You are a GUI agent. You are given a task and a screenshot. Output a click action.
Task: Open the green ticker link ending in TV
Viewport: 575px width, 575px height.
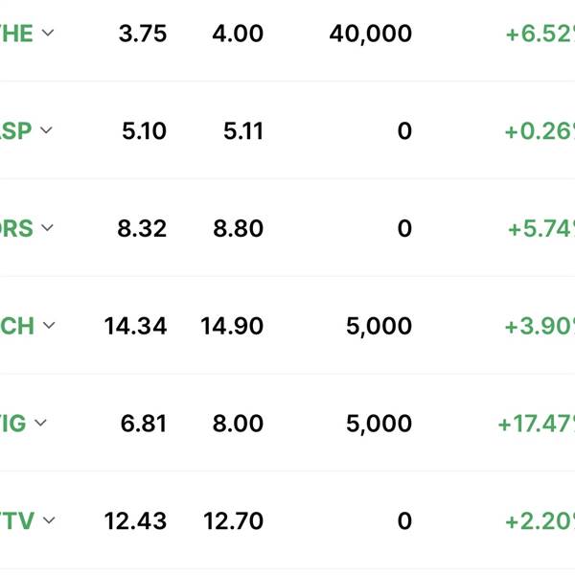click(x=17, y=521)
